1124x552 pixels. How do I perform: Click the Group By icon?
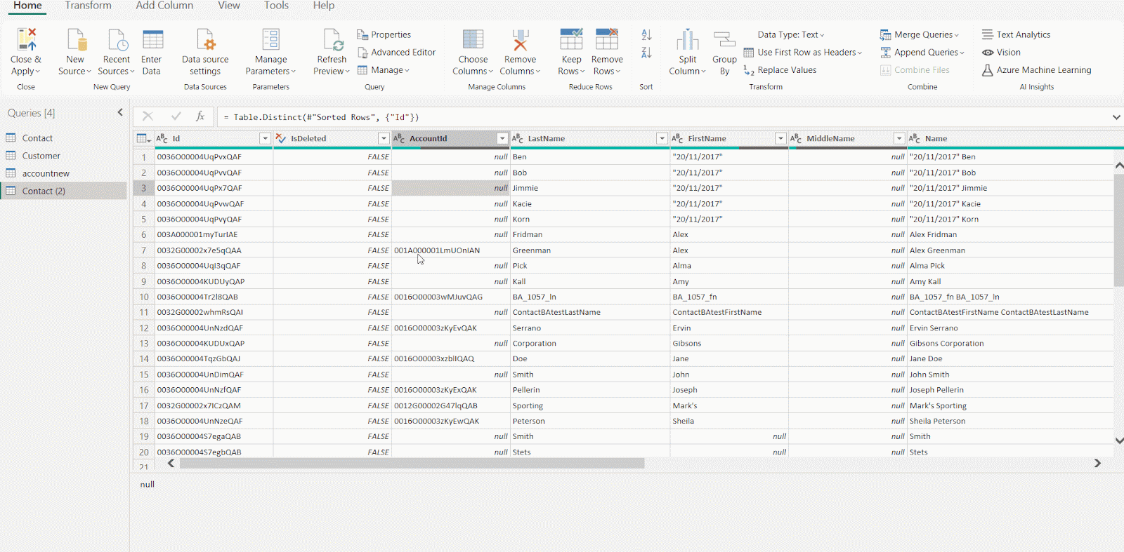click(x=724, y=41)
